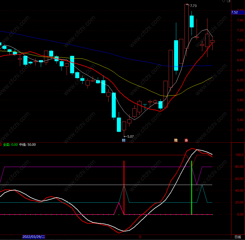
Task: Click the 6.60 price axis label
Action: (240, 60)
